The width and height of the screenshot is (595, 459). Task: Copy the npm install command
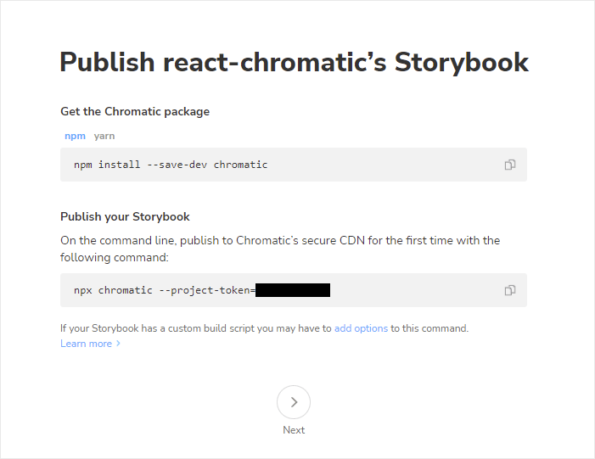pos(509,165)
